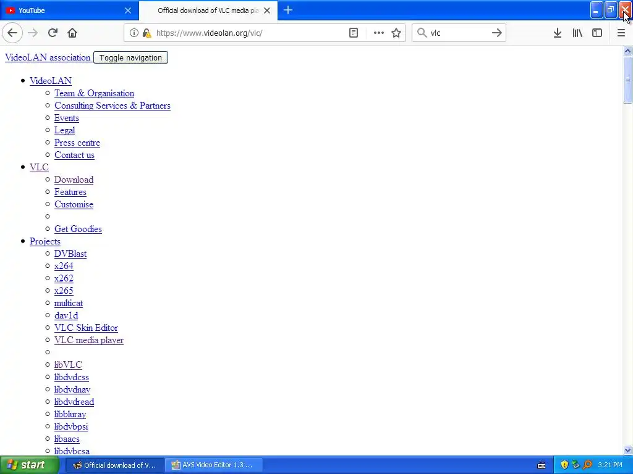Open the dav1d link
The width and height of the screenshot is (633, 474).
point(66,315)
